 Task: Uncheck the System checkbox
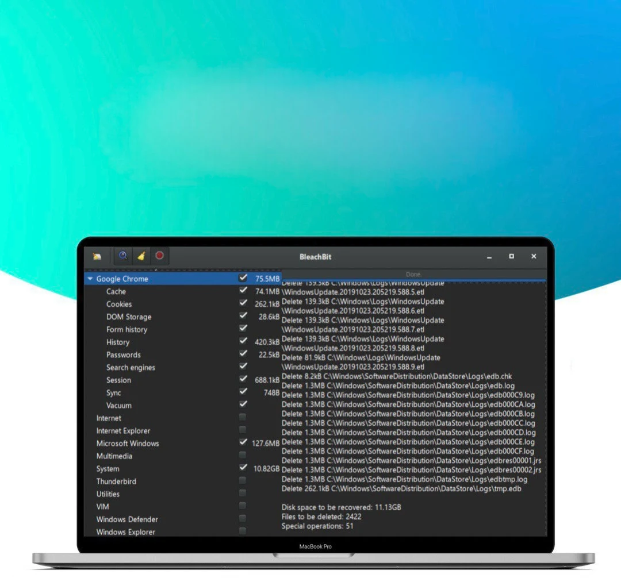tap(243, 468)
